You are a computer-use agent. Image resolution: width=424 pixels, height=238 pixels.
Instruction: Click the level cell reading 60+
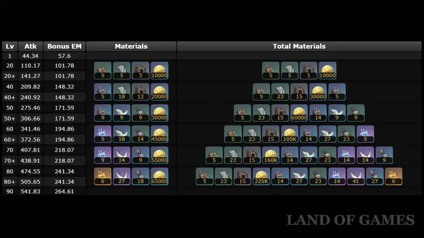[x=10, y=140]
